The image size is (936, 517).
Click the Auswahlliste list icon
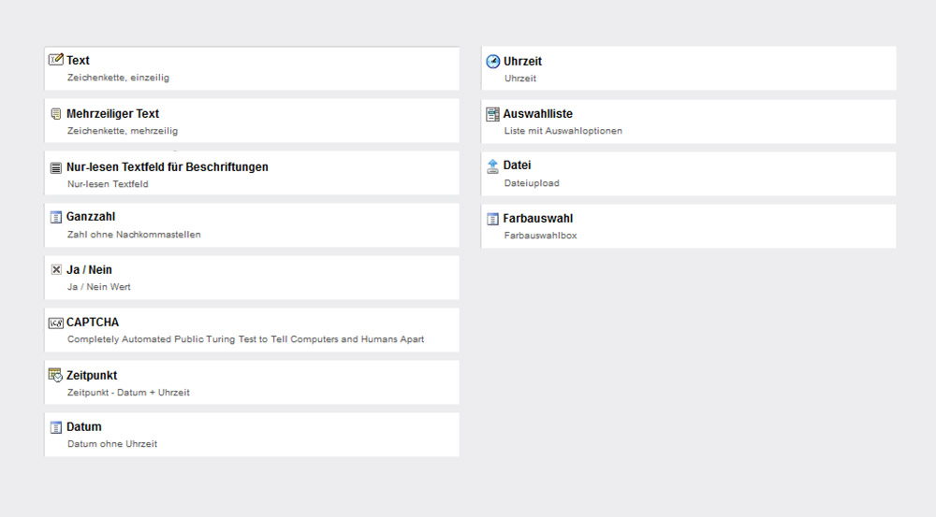coord(492,114)
